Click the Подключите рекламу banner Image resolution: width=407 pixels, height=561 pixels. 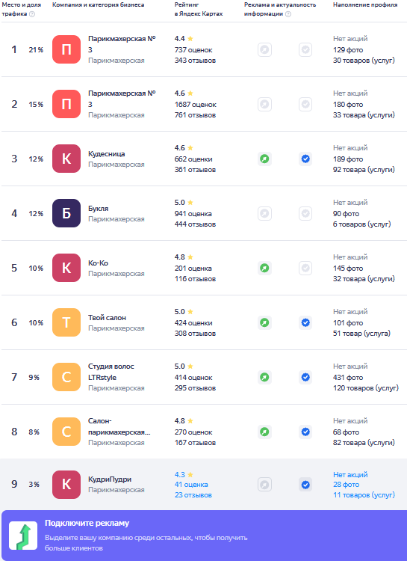click(204, 536)
